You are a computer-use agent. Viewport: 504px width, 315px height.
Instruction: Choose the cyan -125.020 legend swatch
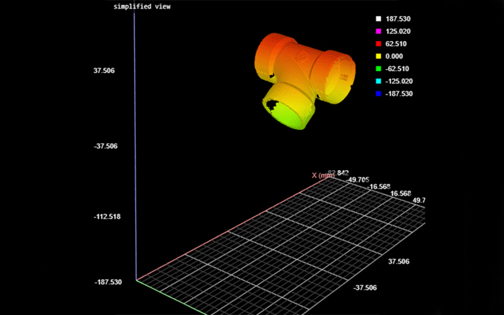pyautogui.click(x=378, y=81)
